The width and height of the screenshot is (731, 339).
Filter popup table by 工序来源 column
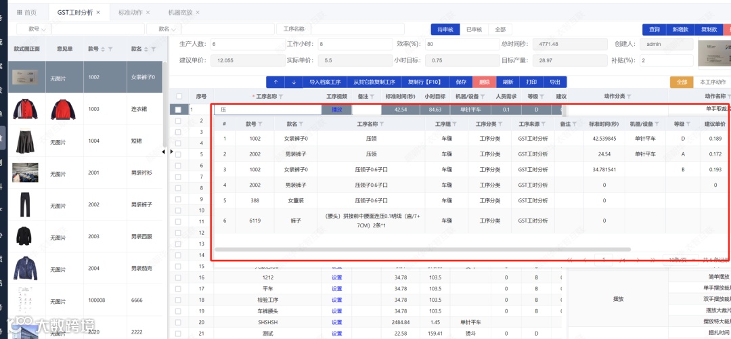click(x=543, y=124)
